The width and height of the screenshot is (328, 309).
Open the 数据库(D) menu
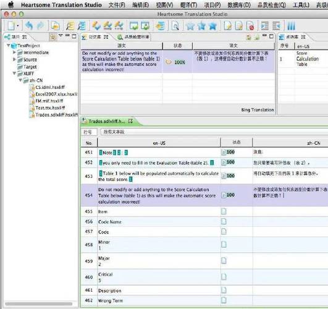(239, 5)
